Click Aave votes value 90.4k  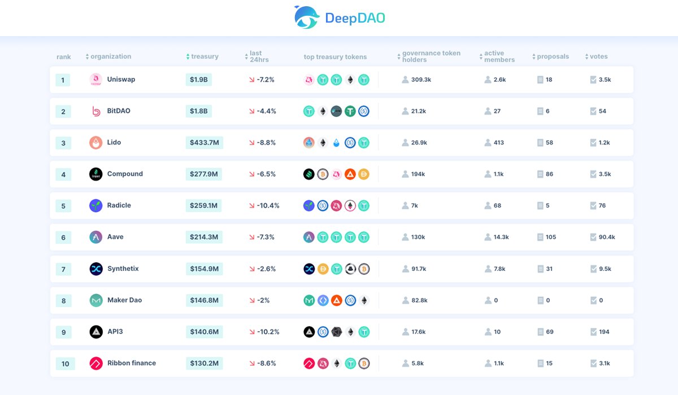tap(607, 238)
